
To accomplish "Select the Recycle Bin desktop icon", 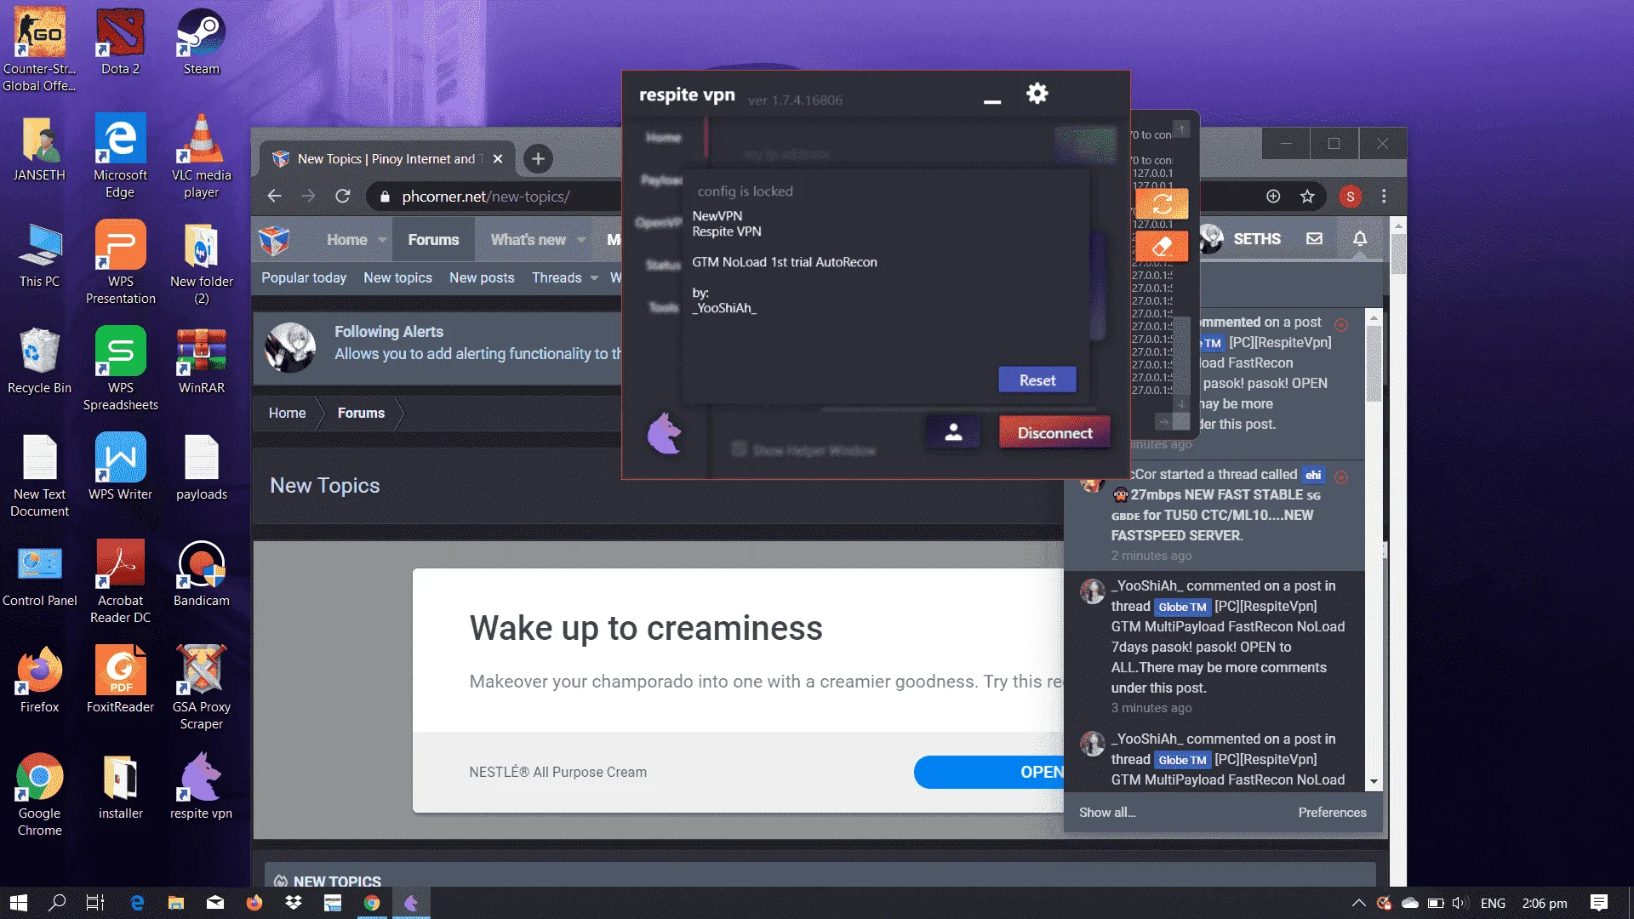I will pyautogui.click(x=39, y=361).
